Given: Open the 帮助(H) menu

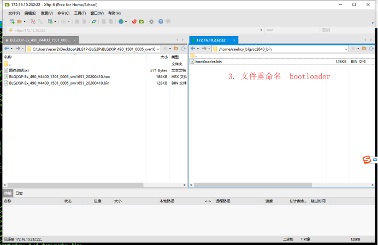Looking at the screenshot, I should pos(114,13).
